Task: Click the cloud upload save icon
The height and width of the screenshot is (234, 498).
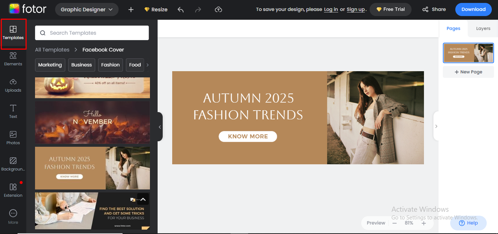Action: pos(218,9)
